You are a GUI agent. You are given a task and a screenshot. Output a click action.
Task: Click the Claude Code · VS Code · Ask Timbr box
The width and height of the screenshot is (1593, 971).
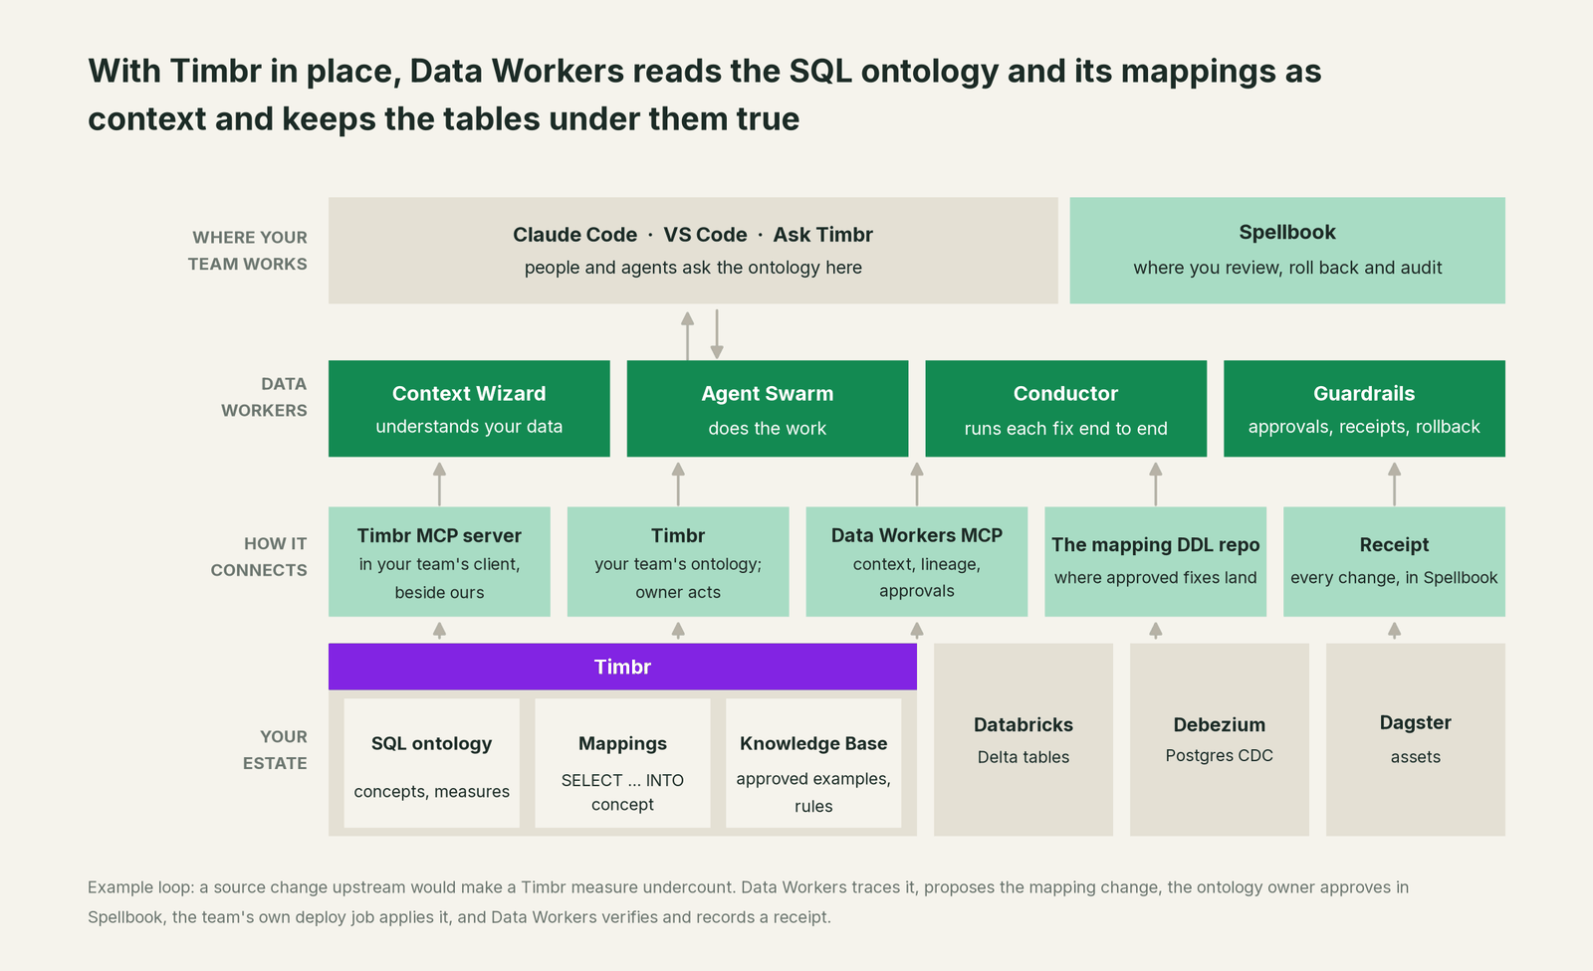click(693, 251)
